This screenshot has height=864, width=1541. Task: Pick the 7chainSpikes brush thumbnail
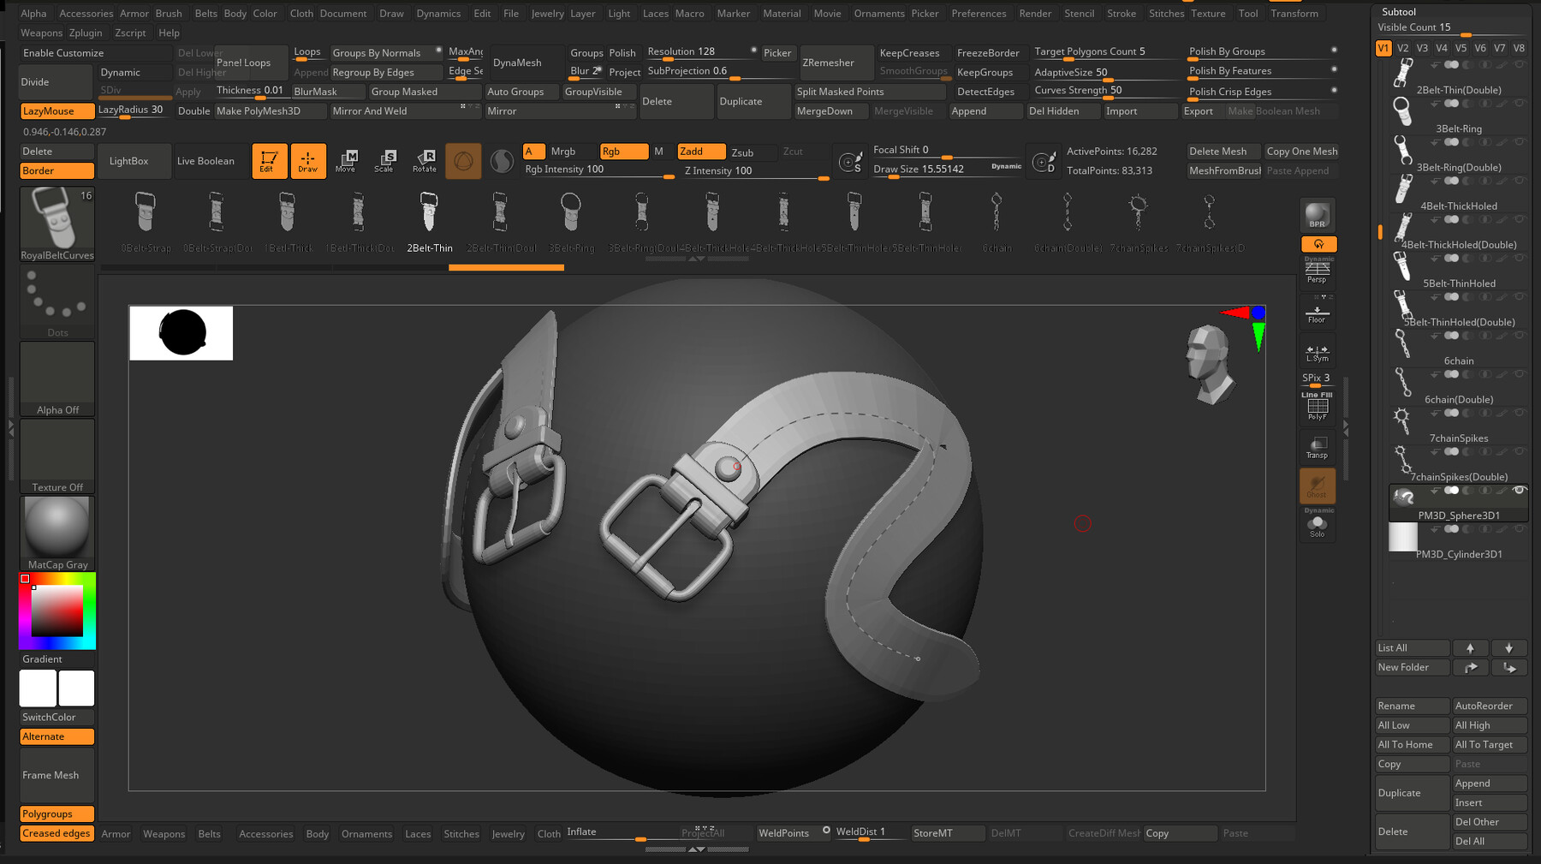coord(1138,212)
